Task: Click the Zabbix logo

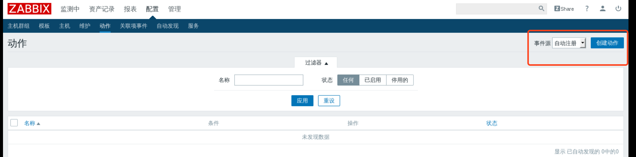Action: click(x=29, y=9)
